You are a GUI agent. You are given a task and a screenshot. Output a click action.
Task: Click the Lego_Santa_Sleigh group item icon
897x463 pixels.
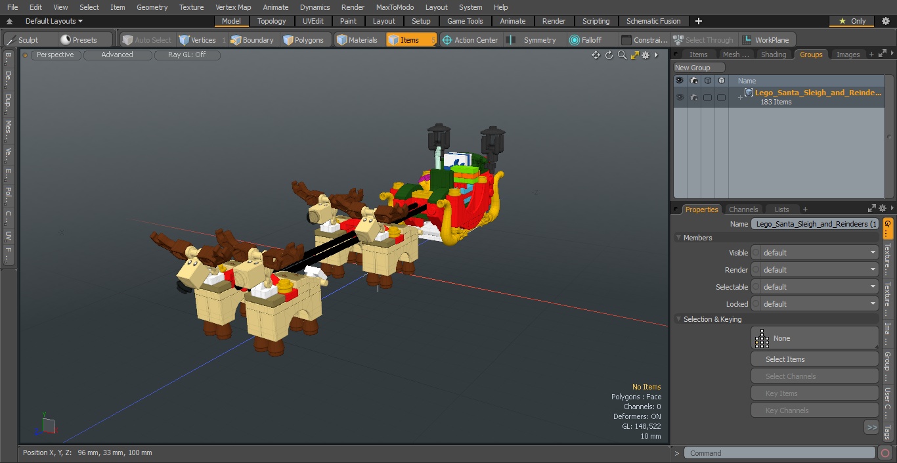point(749,93)
